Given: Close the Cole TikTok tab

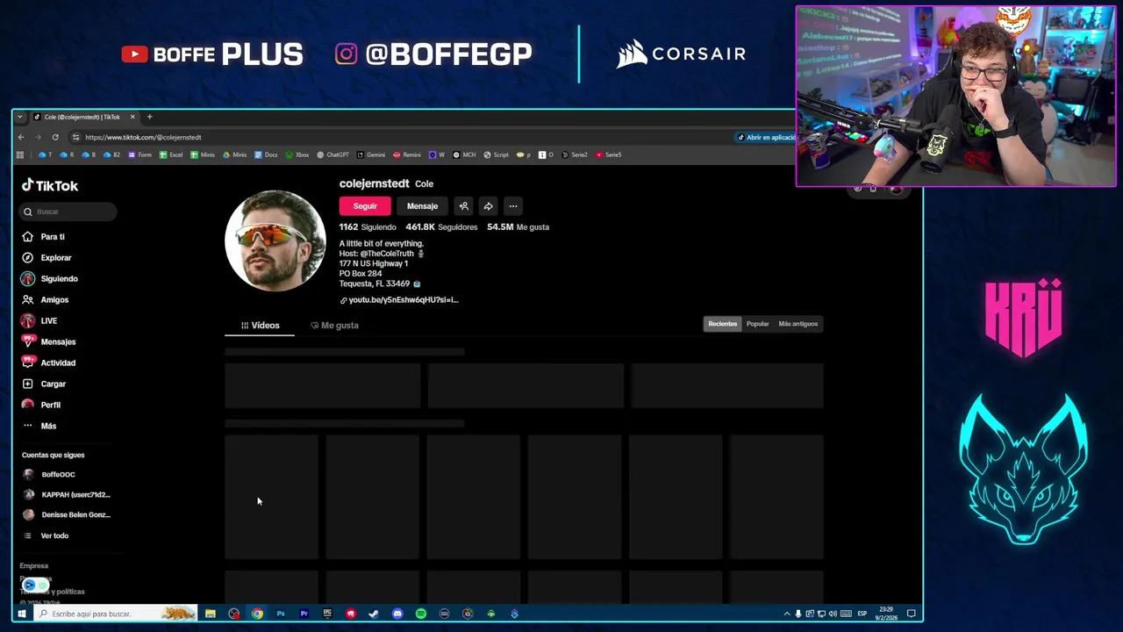Looking at the screenshot, I should click(132, 117).
